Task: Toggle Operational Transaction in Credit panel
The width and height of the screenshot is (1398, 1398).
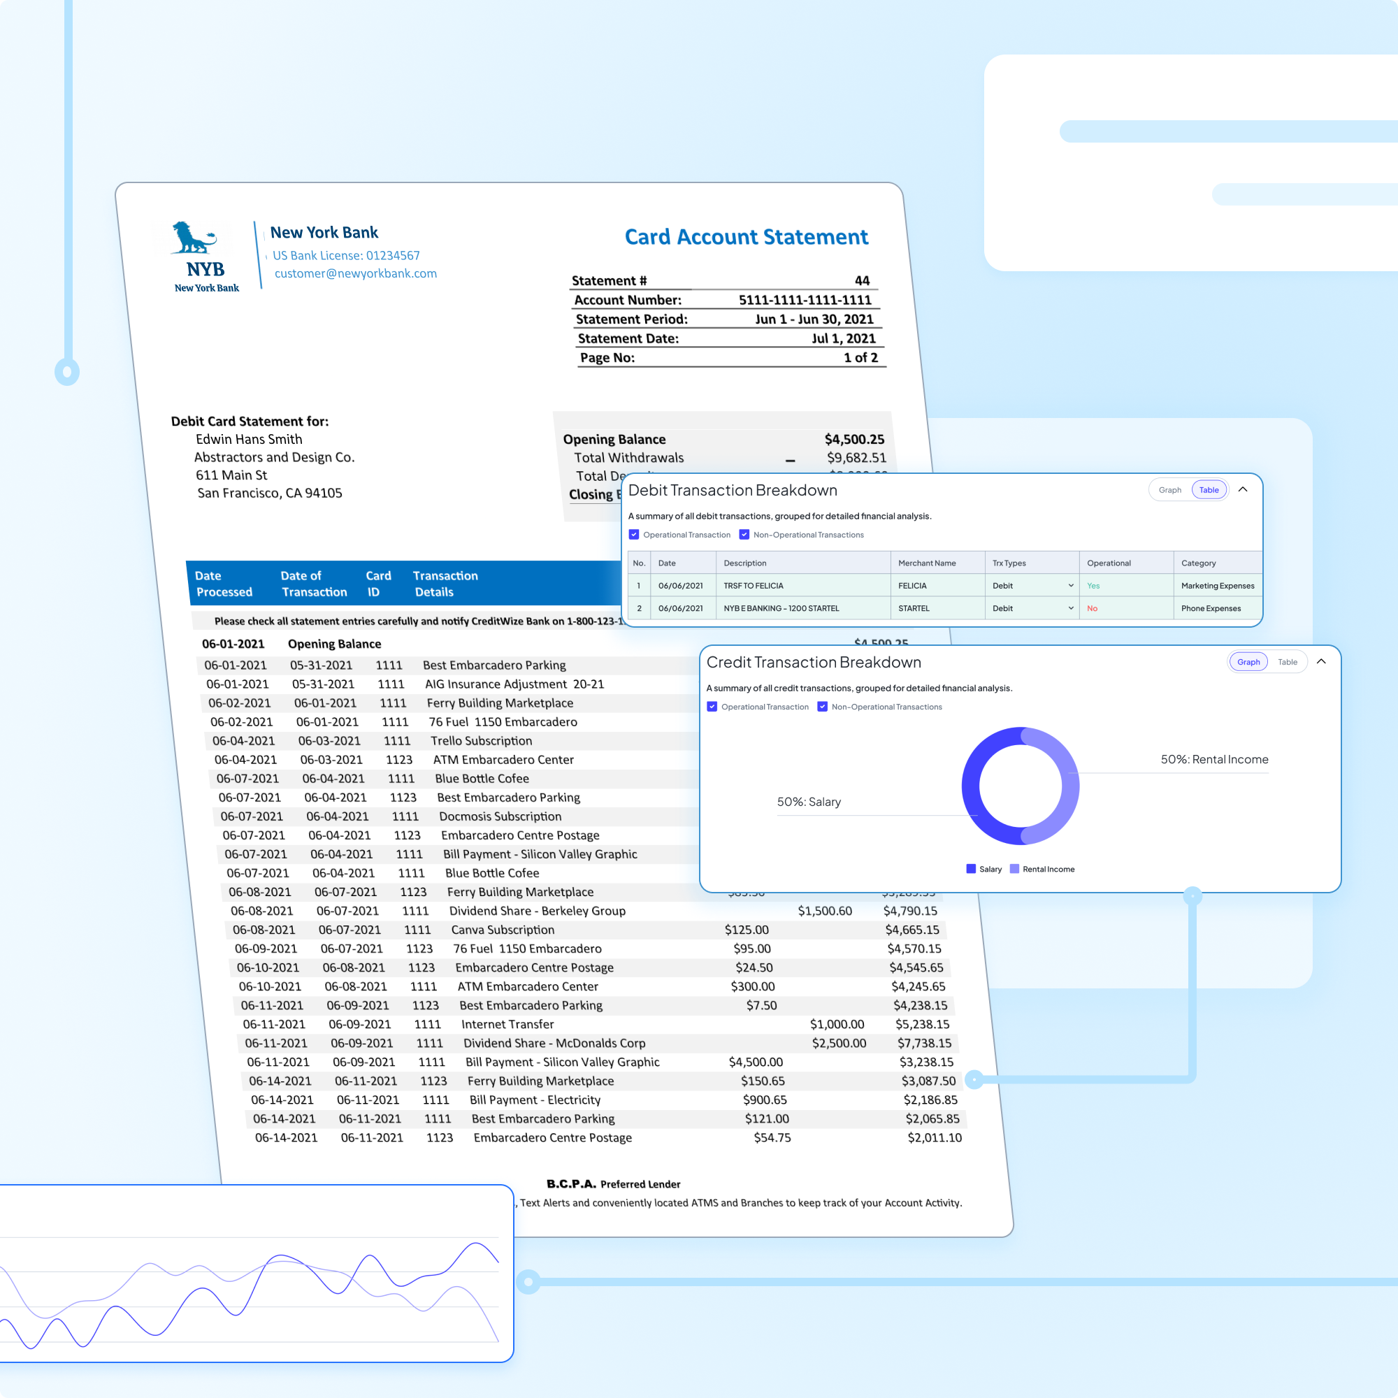Action: (x=712, y=707)
